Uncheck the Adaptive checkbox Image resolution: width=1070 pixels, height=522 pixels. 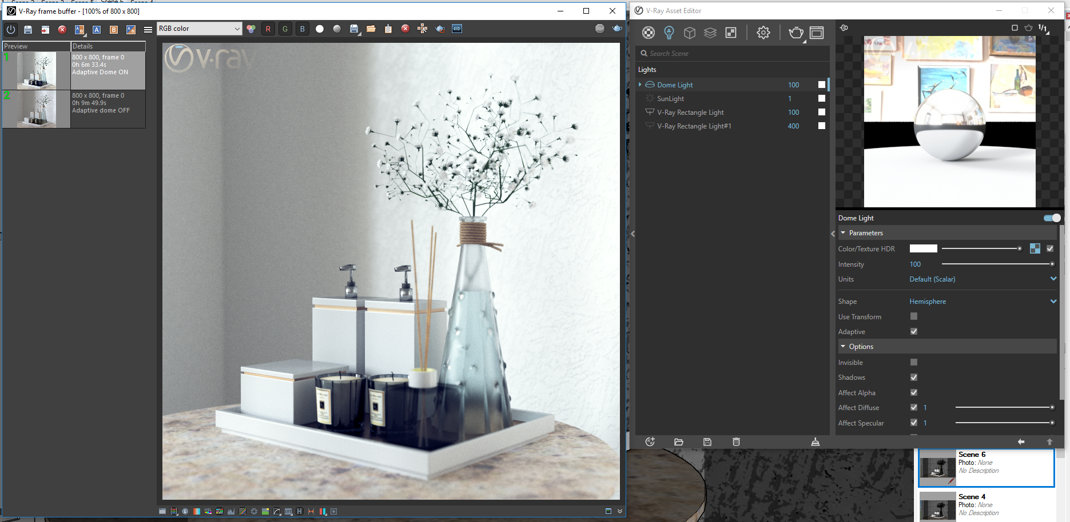click(914, 331)
